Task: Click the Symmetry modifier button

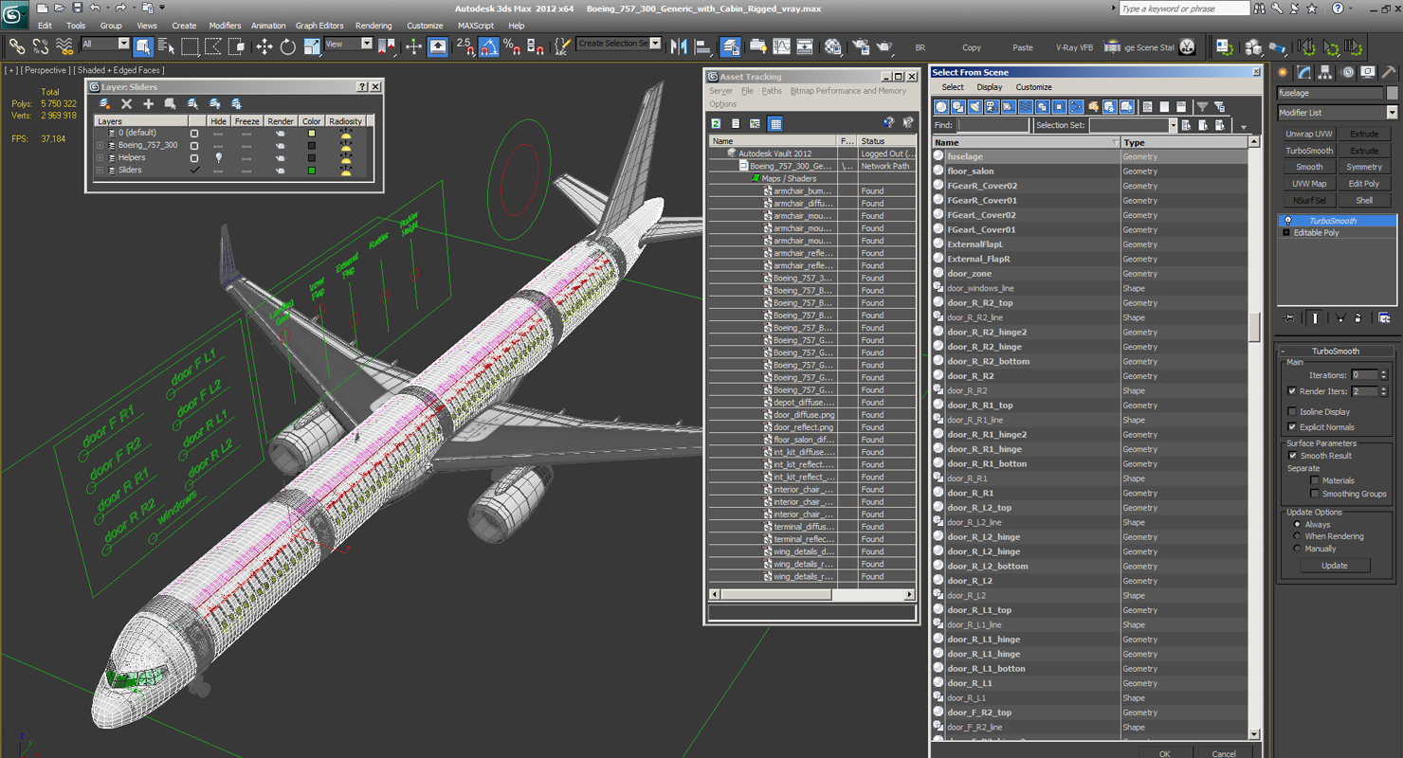Action: point(1364,167)
